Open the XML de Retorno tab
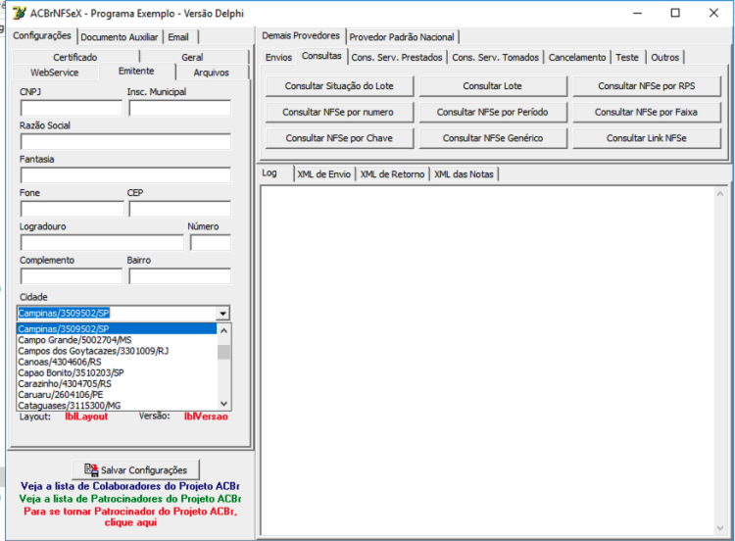 click(x=392, y=174)
